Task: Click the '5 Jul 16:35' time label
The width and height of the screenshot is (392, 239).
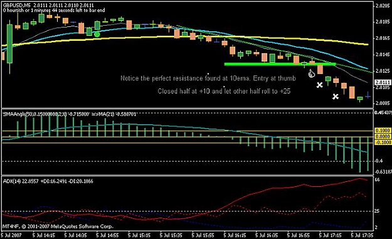Action: pos(267,235)
